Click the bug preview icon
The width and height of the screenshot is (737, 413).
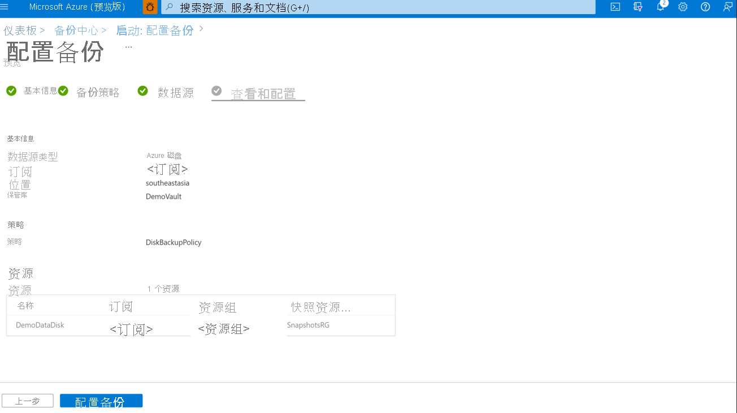(x=150, y=7)
